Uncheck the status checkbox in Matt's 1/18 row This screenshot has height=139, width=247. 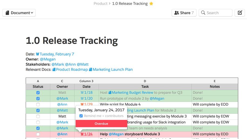pyautogui.click(x=38, y=93)
